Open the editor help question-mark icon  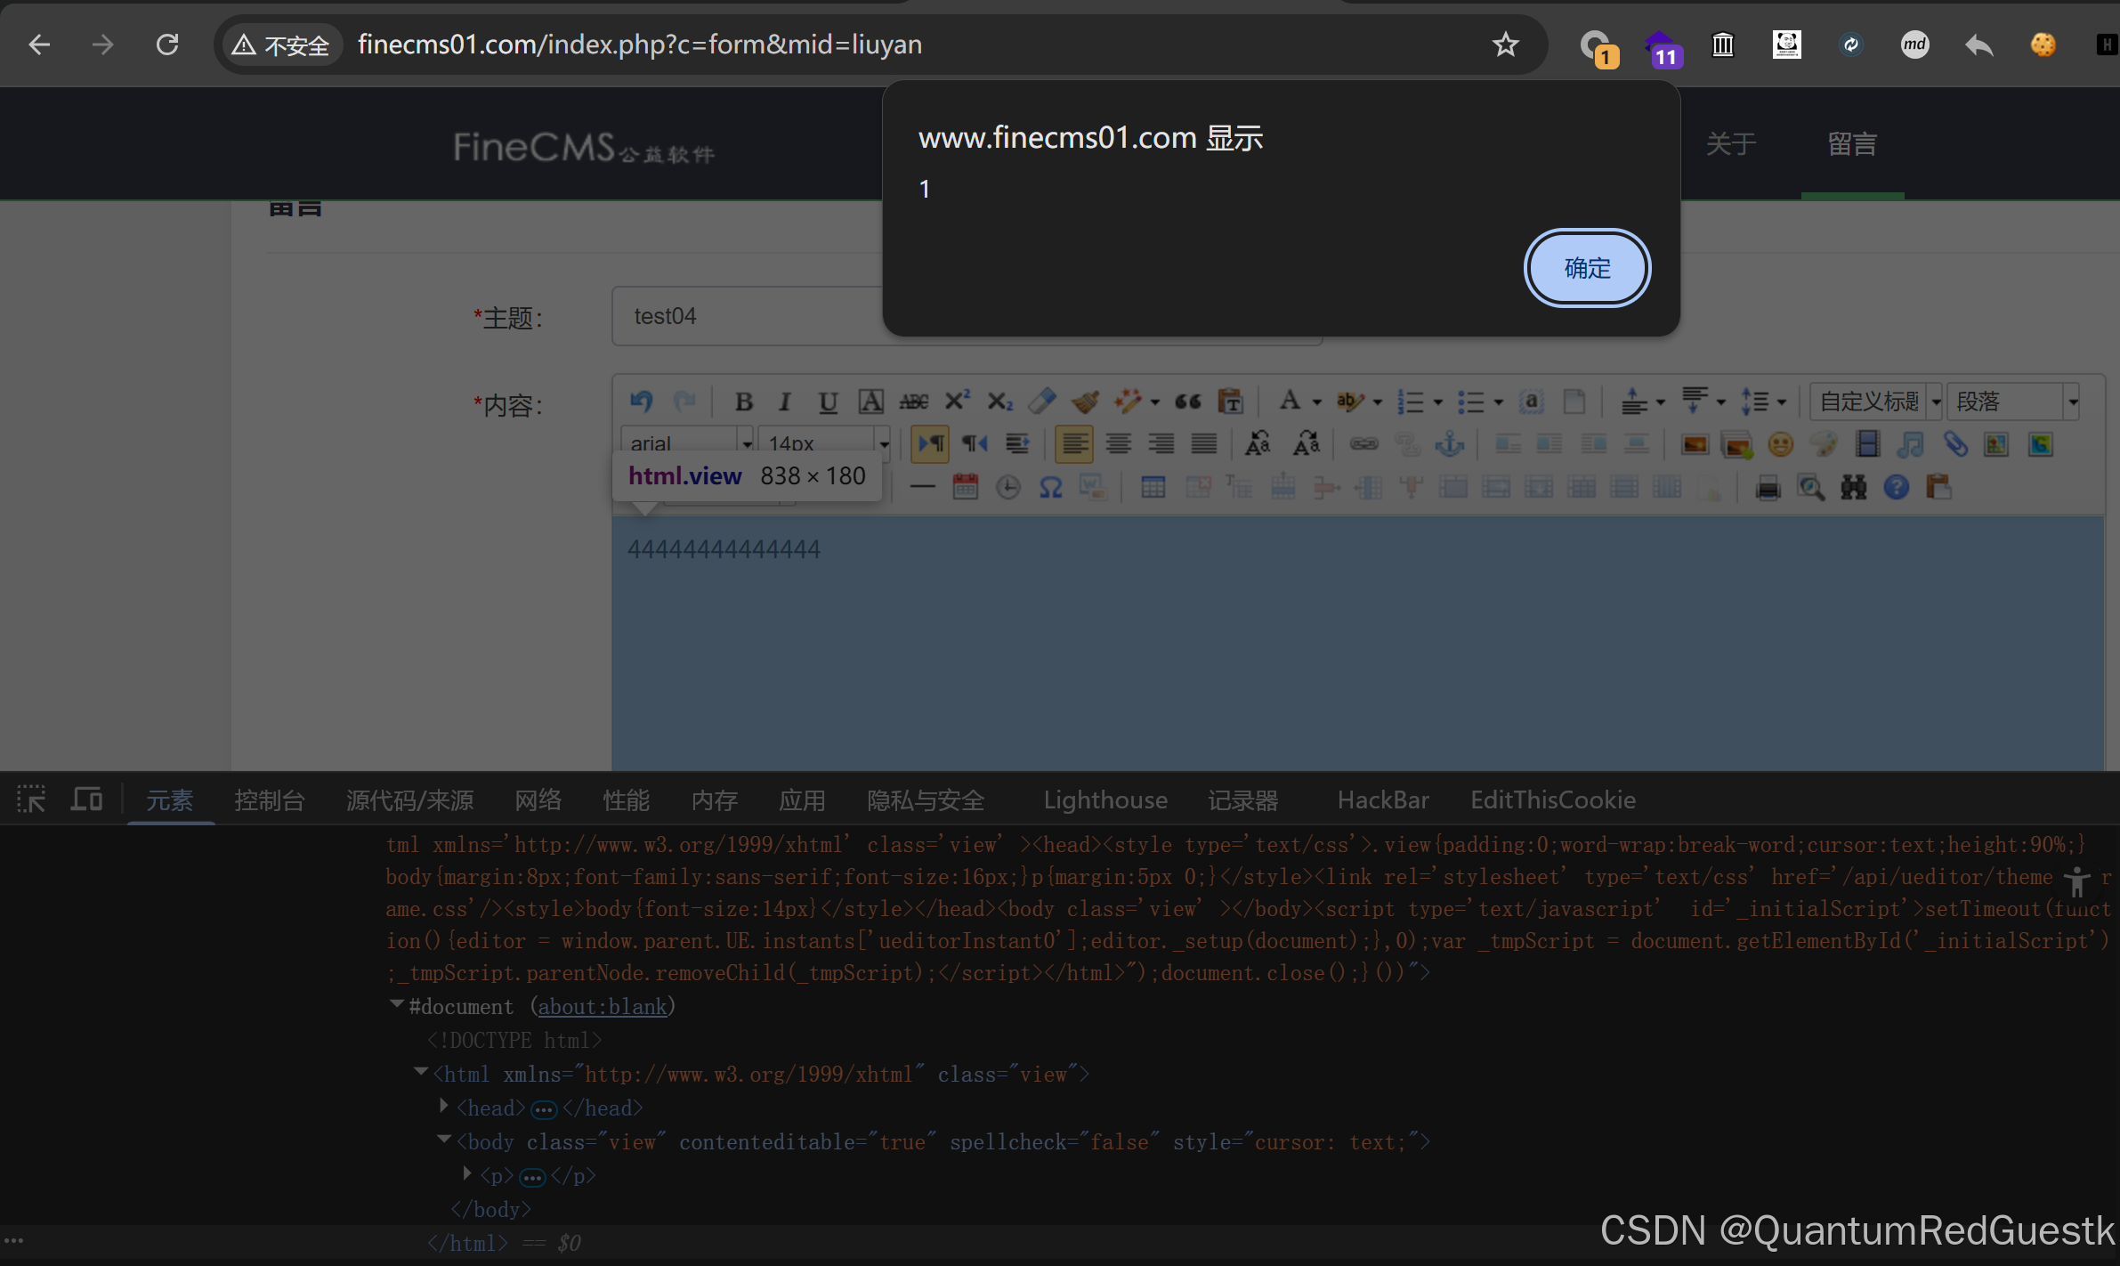[1897, 487]
